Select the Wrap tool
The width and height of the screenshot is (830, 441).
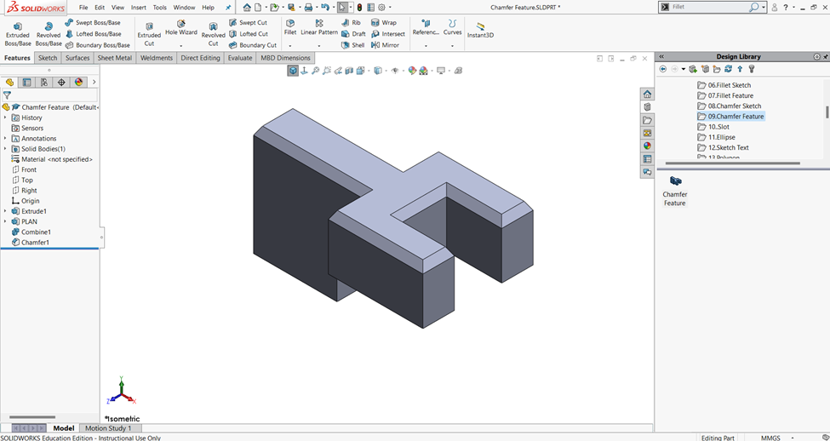384,23
